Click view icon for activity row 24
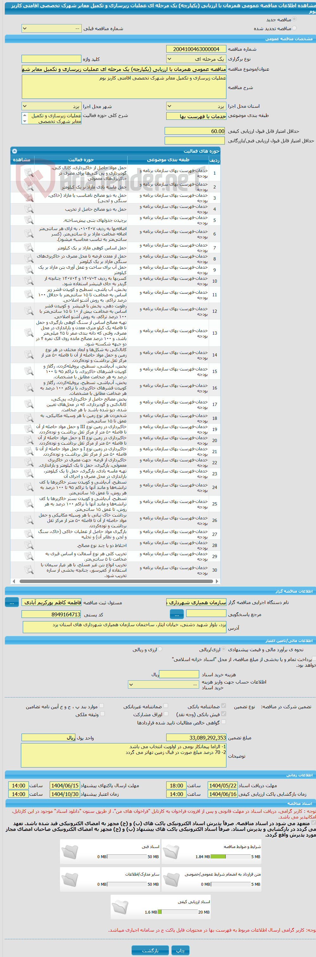This screenshot has width=316, height=957. coord(28,487)
